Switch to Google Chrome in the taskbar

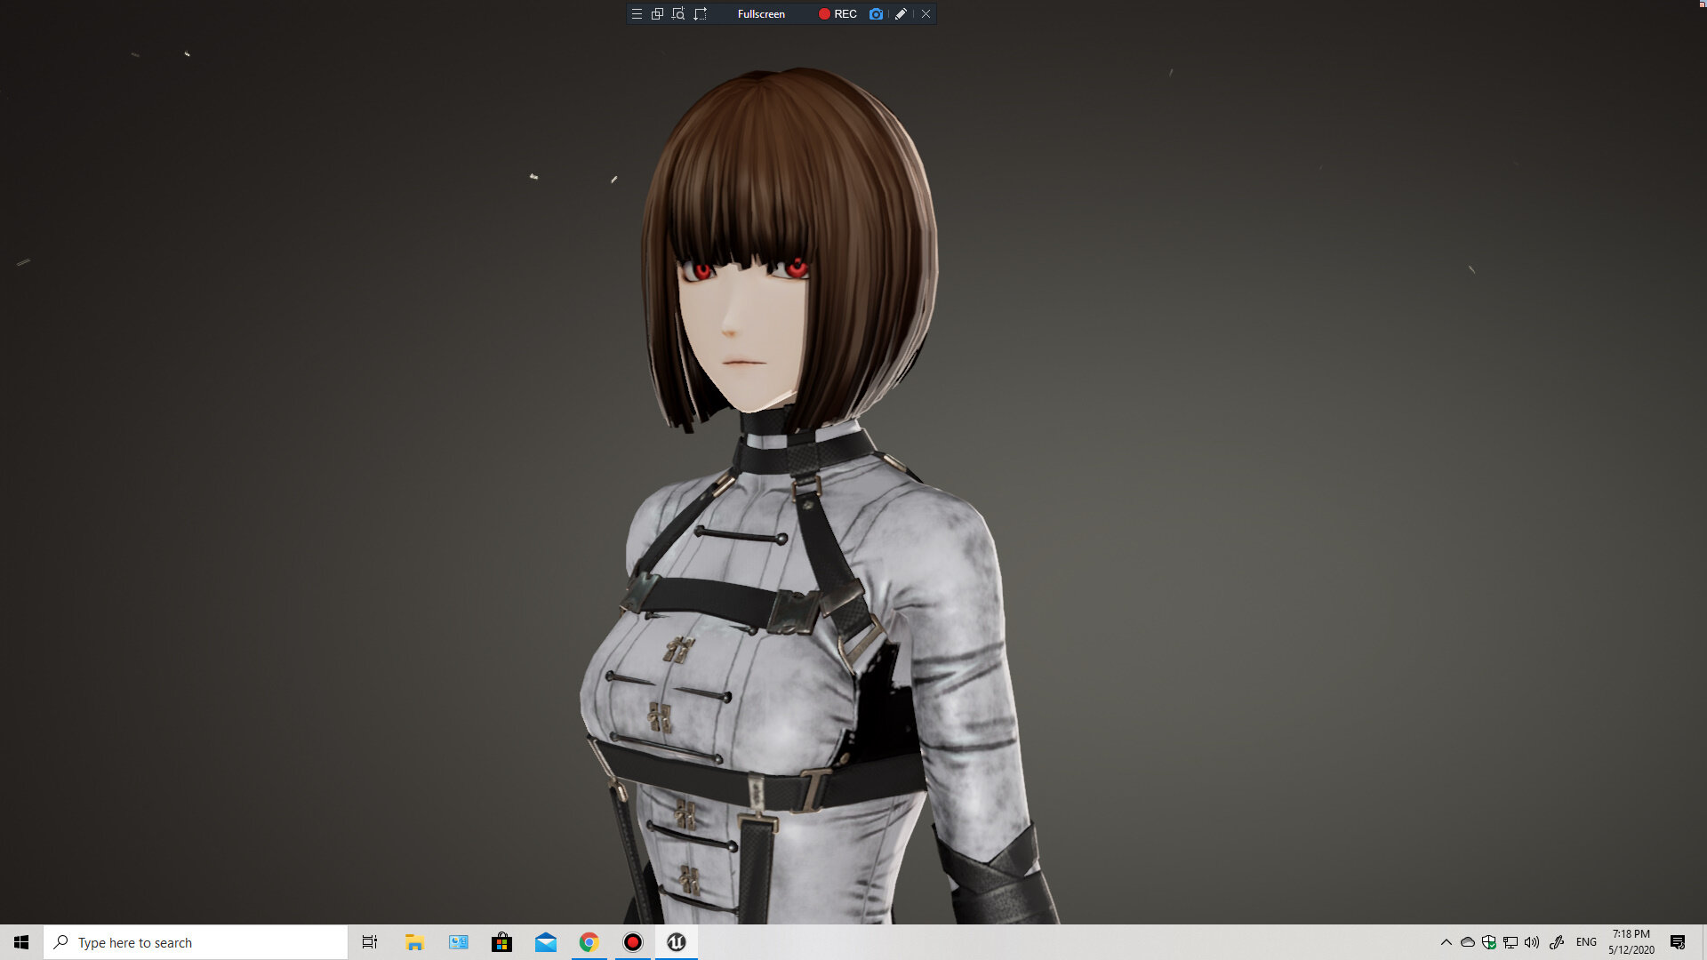pyautogui.click(x=589, y=942)
